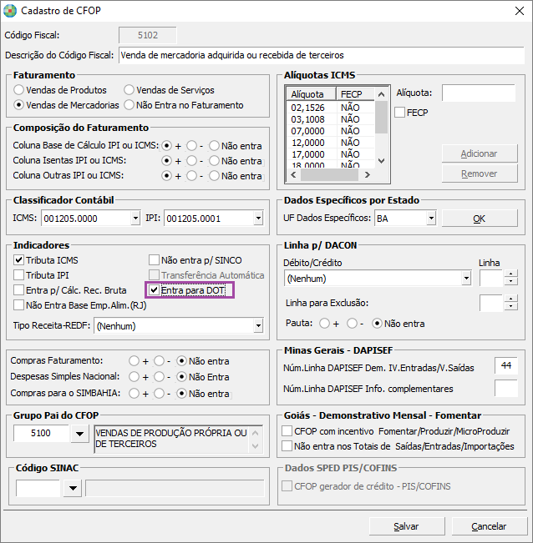The image size is (533, 543).
Task: Set Coluna Isentas IPI ou ICMS to minus
Action: (191, 161)
